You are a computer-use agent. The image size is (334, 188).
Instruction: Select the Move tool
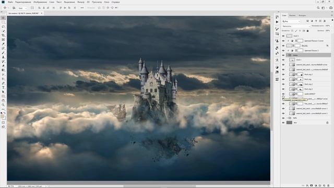[x=3, y=18]
